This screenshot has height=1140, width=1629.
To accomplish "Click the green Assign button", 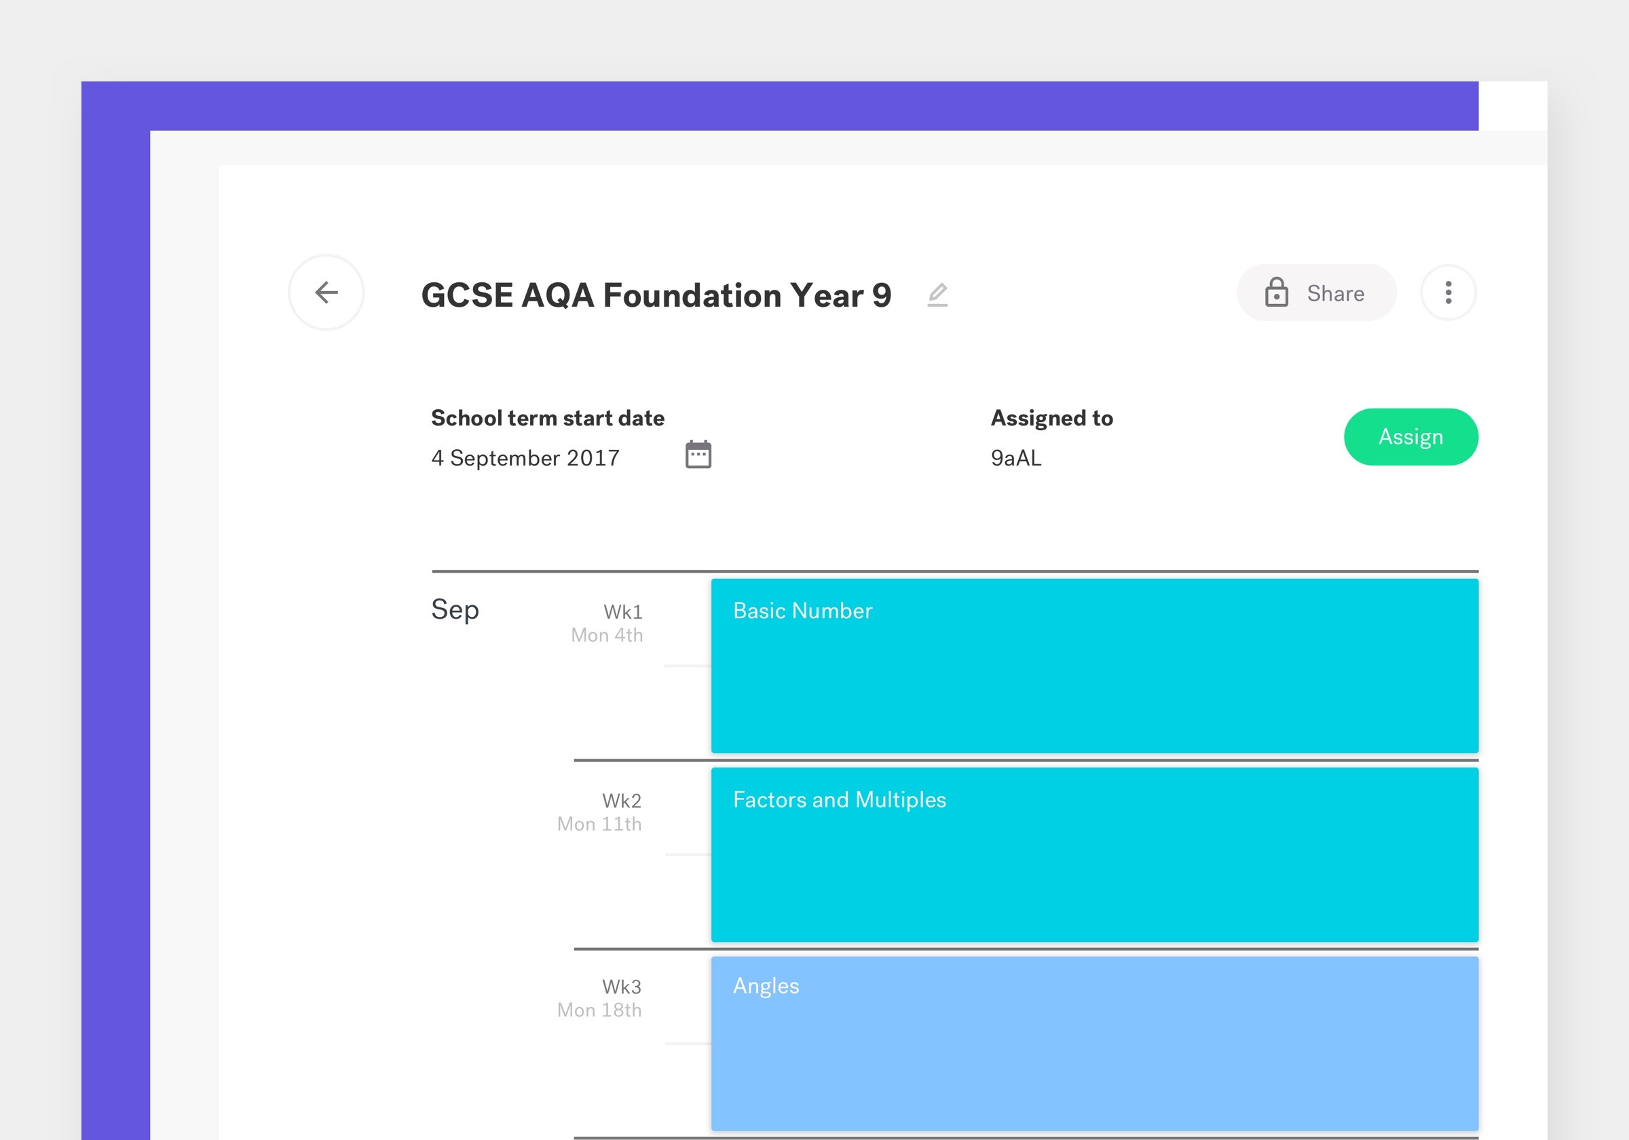I will [x=1410, y=437].
